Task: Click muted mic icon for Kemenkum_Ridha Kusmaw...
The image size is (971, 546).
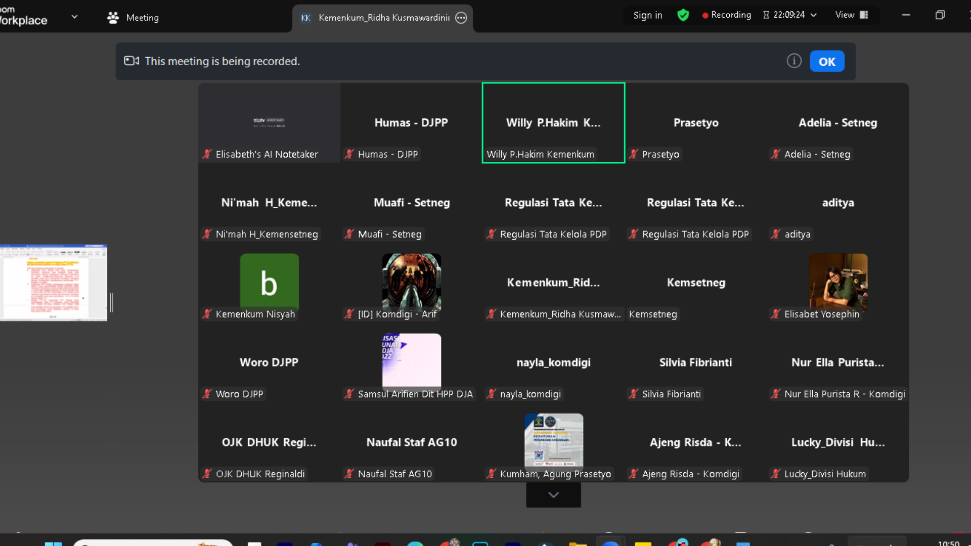Action: [x=491, y=314]
